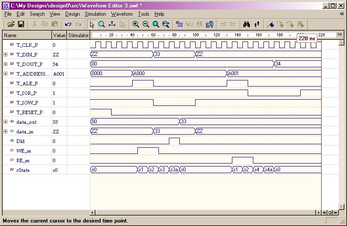This screenshot has width=347, height=226.
Task: Click the Zoom In icon
Action: 136,24
